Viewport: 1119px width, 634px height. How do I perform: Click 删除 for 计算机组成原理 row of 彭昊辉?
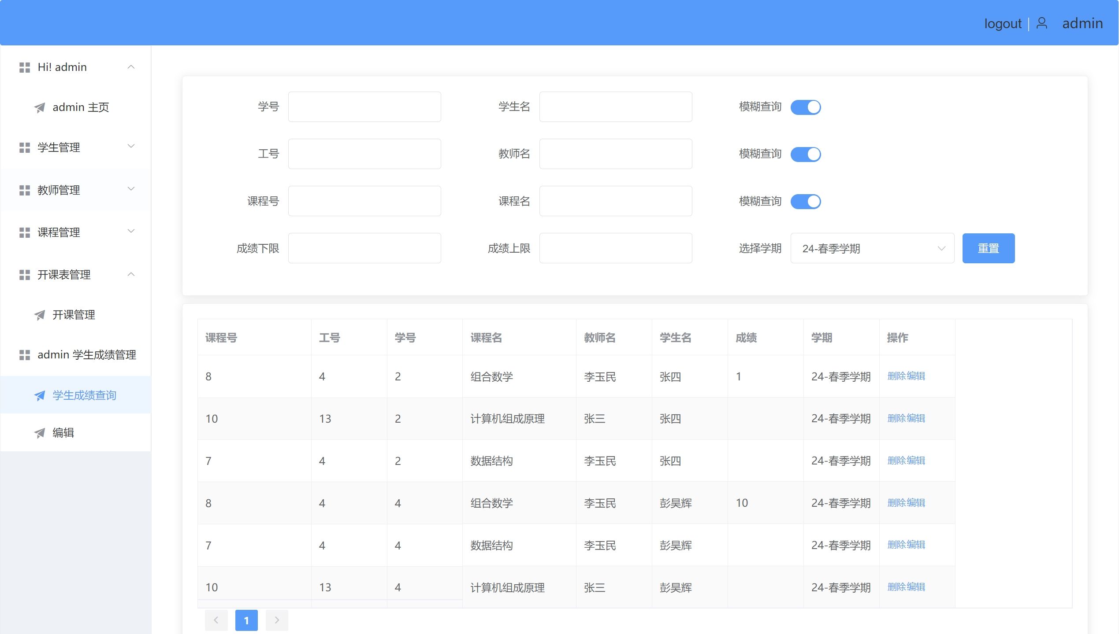[896, 587]
